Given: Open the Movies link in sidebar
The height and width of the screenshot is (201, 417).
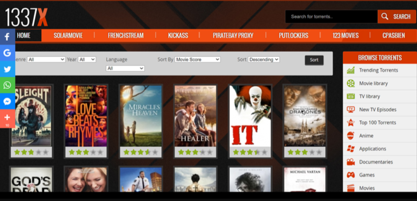Looking at the screenshot, I should tap(367, 188).
